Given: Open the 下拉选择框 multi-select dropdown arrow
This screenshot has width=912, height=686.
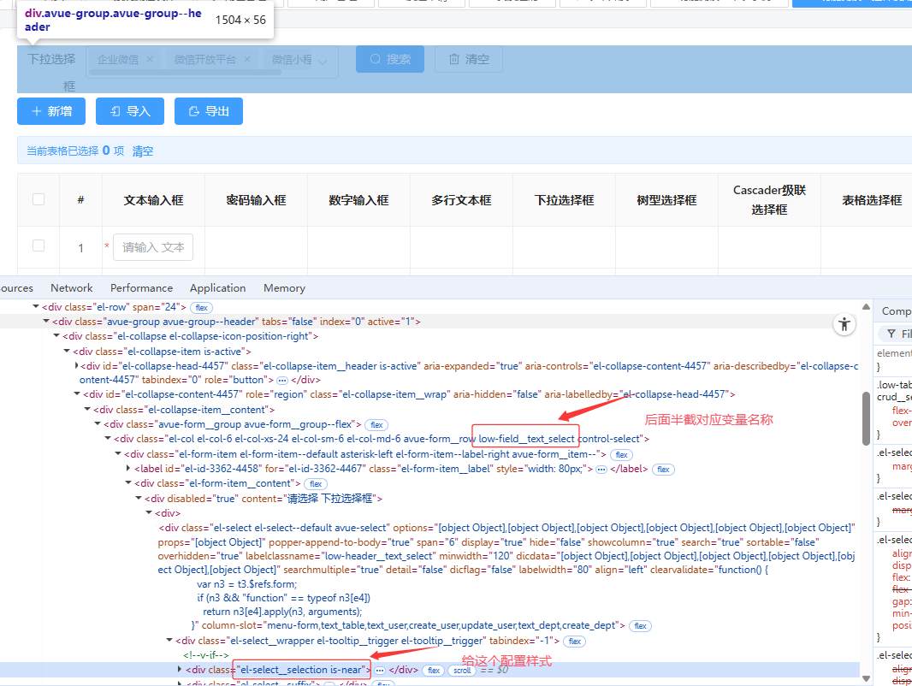Looking at the screenshot, I should (323, 61).
